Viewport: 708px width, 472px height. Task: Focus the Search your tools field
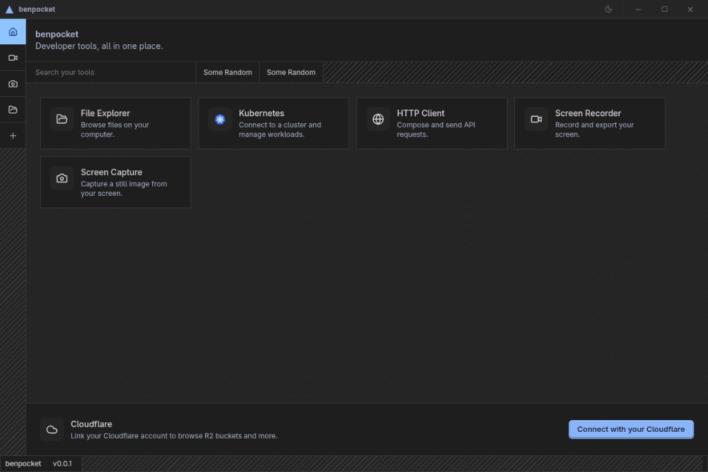coord(111,73)
